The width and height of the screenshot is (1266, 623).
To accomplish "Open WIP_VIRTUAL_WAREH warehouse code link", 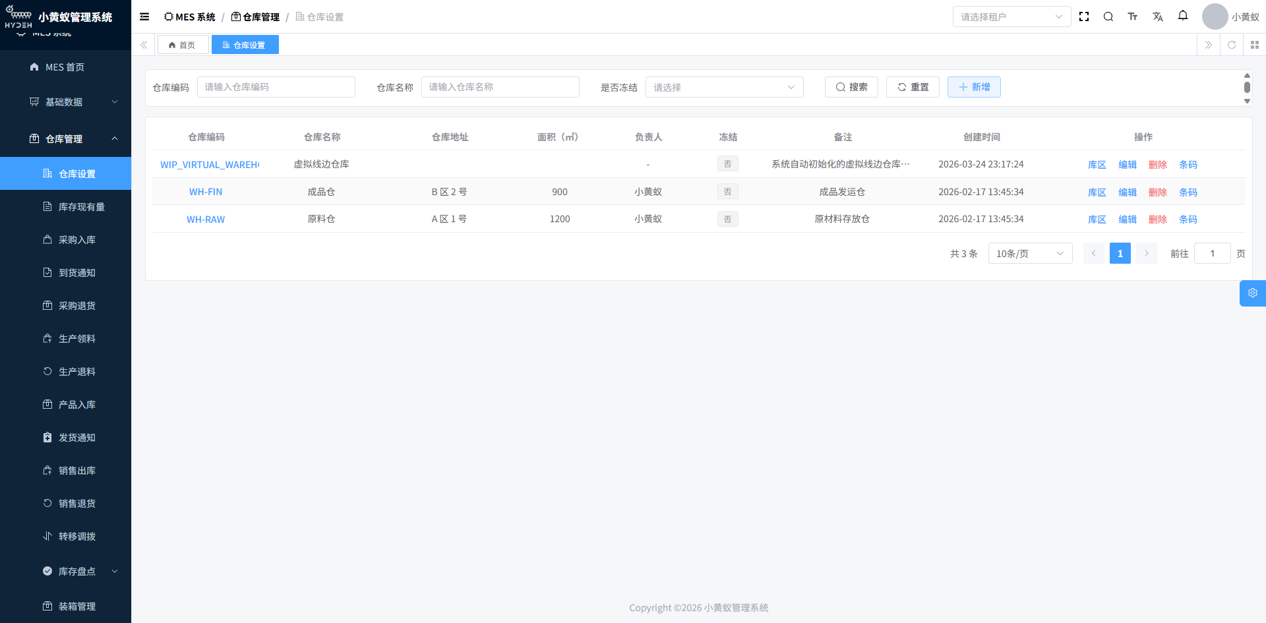I will (x=210, y=165).
